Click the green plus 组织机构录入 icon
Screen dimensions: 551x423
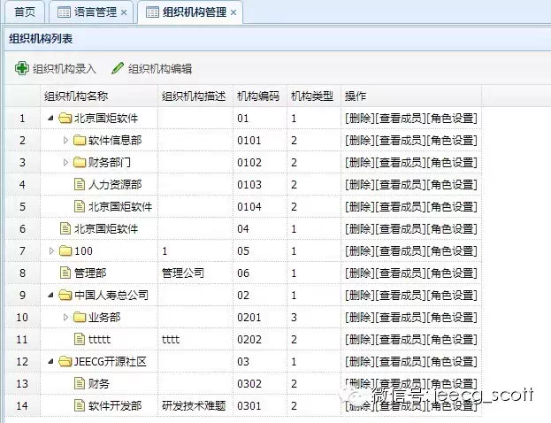click(21, 68)
